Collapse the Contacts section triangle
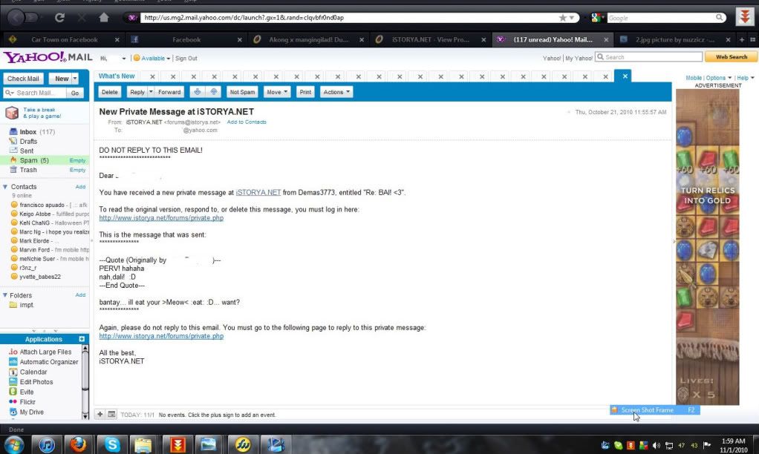This screenshot has height=454, width=759. pos(5,187)
